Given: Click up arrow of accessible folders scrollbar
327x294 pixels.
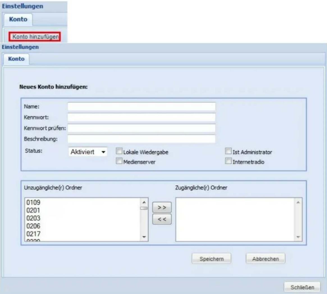Looking at the screenshot, I should click(x=298, y=202).
